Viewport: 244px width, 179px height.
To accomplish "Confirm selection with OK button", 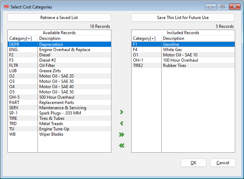I will (193, 163).
